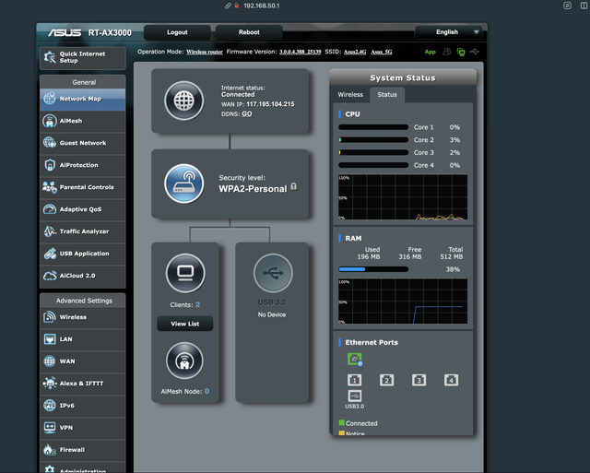Open Parental Controls page
Viewport: 590px width, 473px height.
coord(82,187)
